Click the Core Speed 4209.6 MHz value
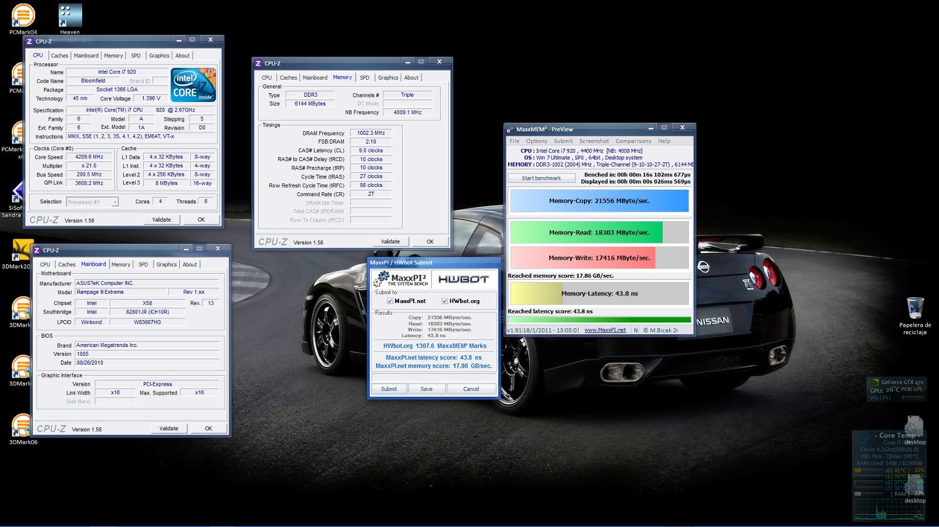939x527 pixels. (x=89, y=157)
